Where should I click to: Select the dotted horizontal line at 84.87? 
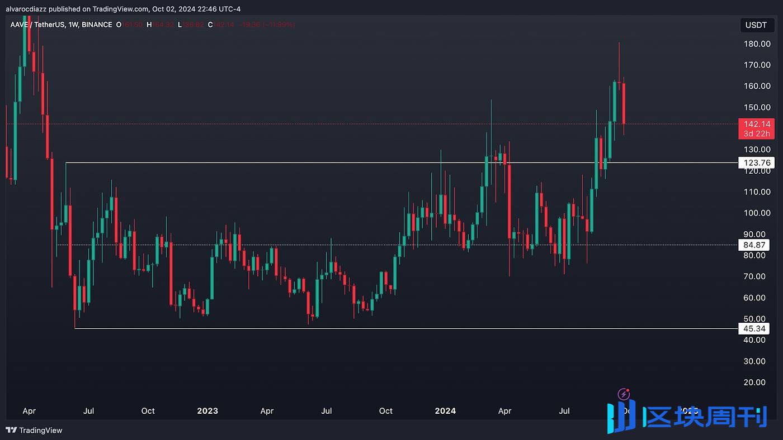pyautogui.click(x=396, y=245)
